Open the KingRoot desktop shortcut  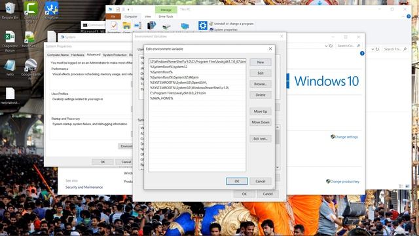(x=51, y=10)
